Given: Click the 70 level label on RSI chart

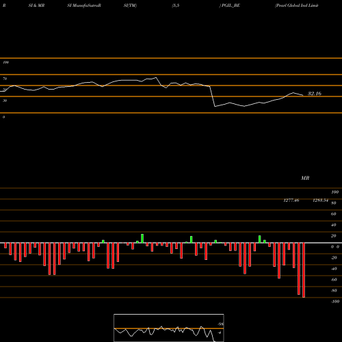Looking at the screenshot, I should pyautogui.click(x=5, y=79).
